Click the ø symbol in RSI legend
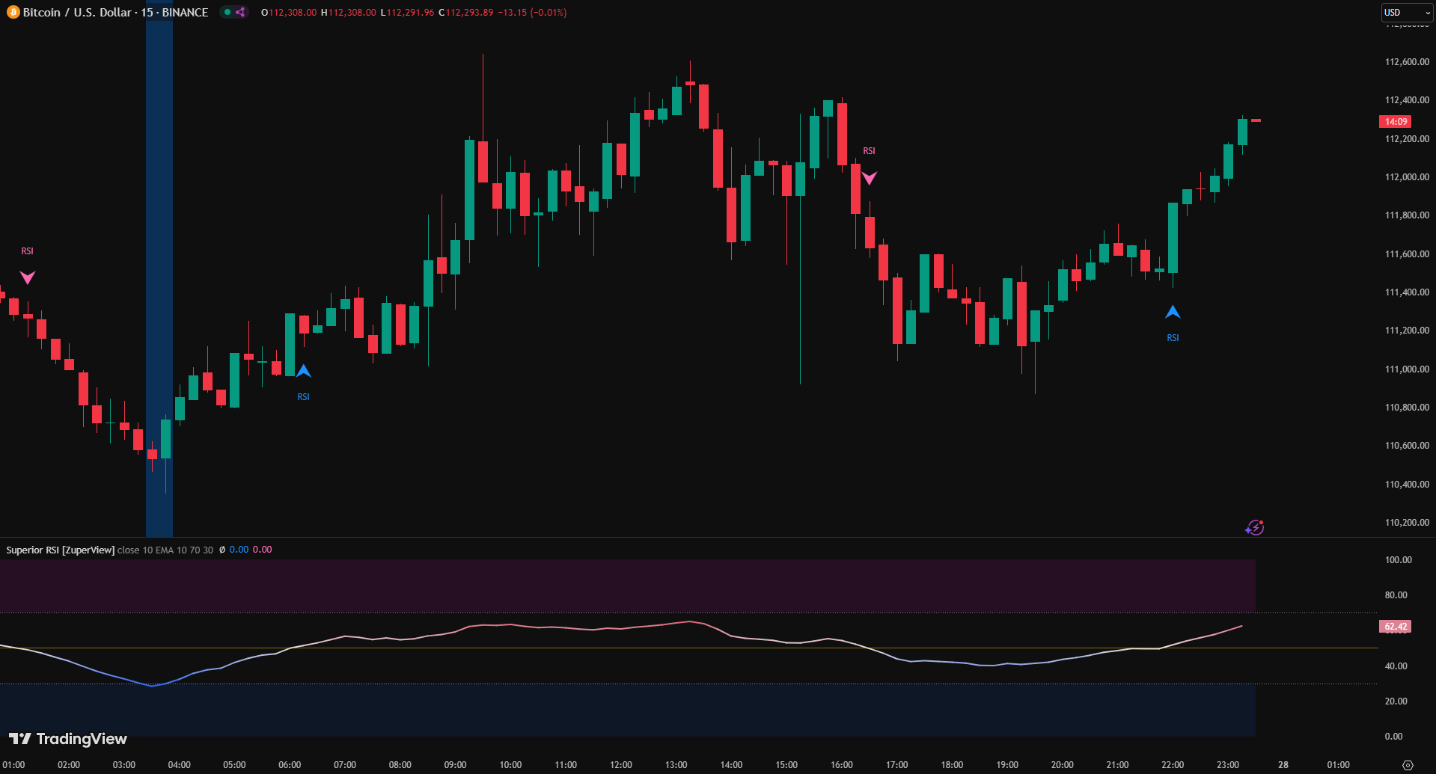This screenshot has width=1436, height=774. point(221,550)
